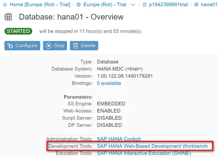Open hana01 breadcrumb link
This screenshot has height=157, width=218.
(x=209, y=5)
